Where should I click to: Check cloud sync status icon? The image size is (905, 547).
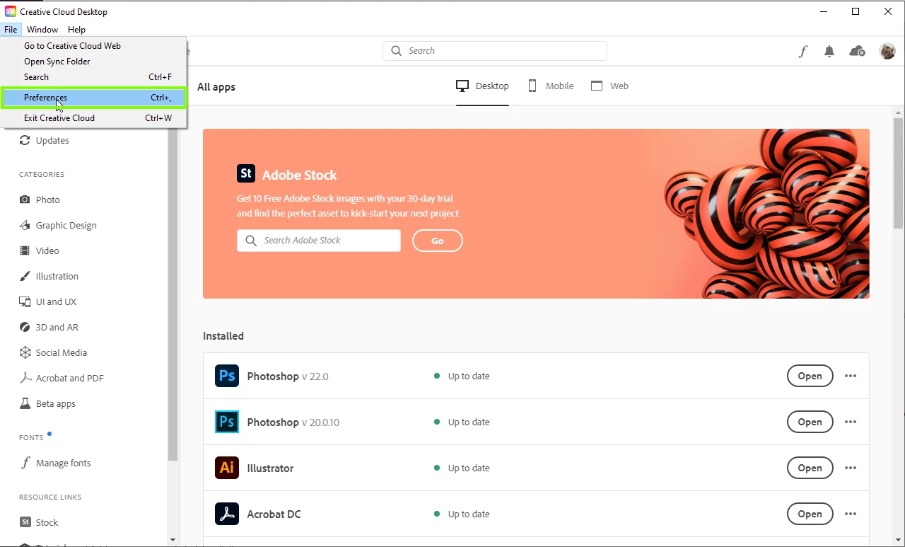pyautogui.click(x=857, y=51)
